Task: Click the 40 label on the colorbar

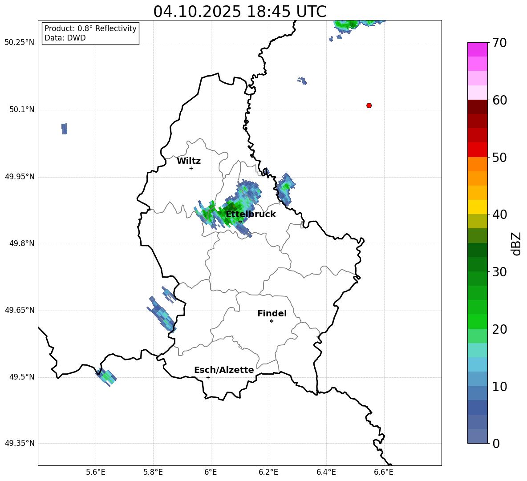Action: tap(499, 214)
